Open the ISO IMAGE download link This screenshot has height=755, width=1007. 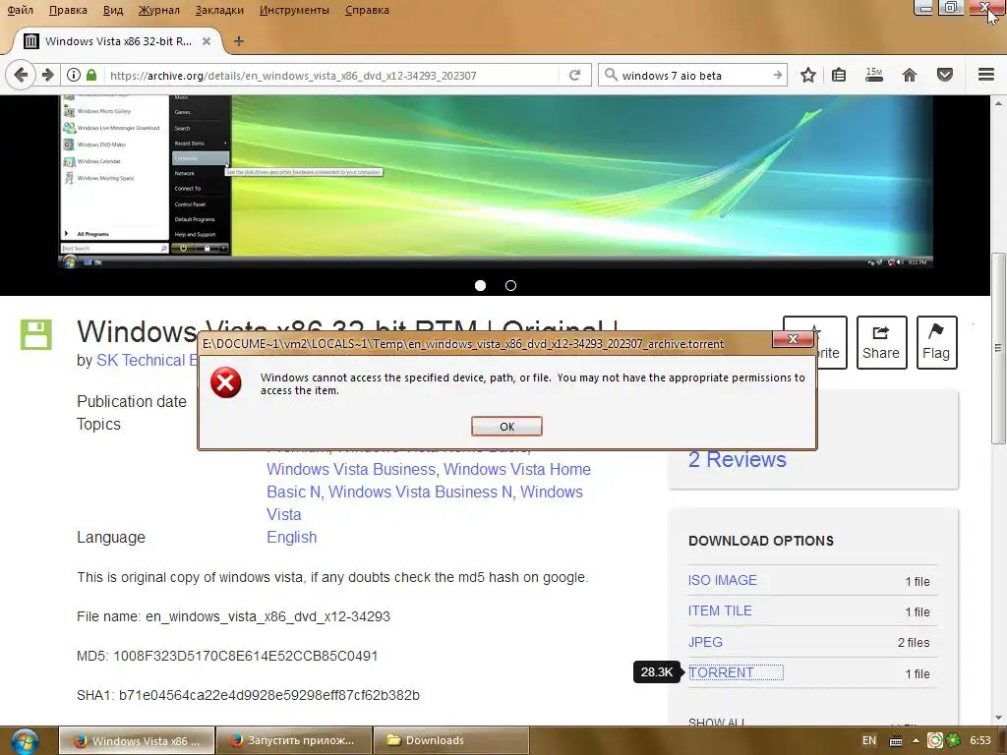[x=723, y=580]
